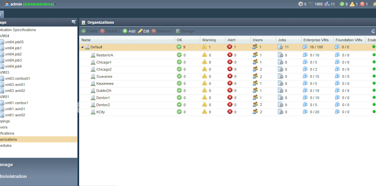The width and height of the screenshot is (376, 186).
Task: Select Schedules in the navigation tree
Action: pyautogui.click(x=6, y=146)
